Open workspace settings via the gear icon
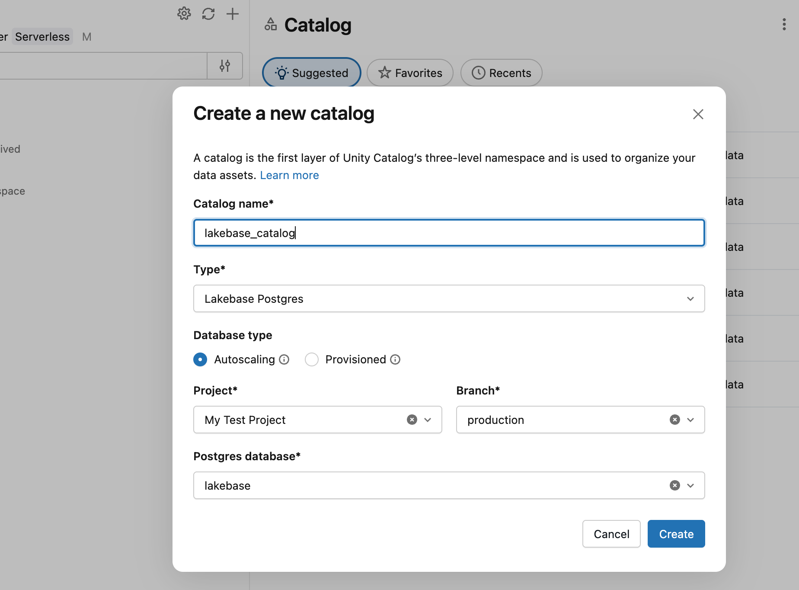This screenshot has height=590, width=799. (184, 13)
